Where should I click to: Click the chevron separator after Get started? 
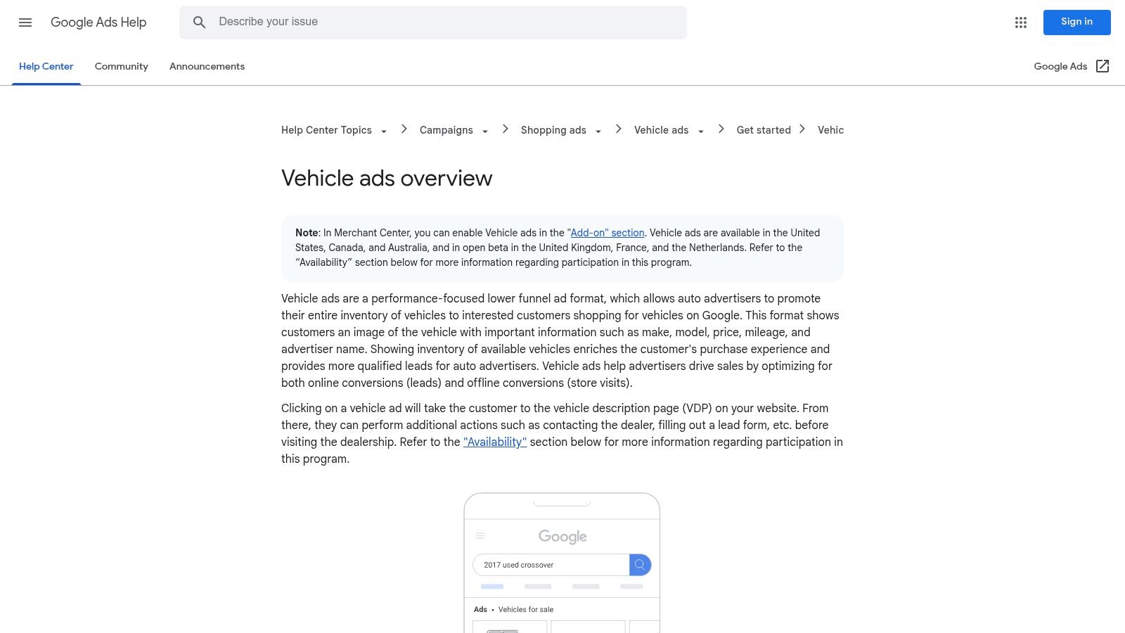click(802, 129)
